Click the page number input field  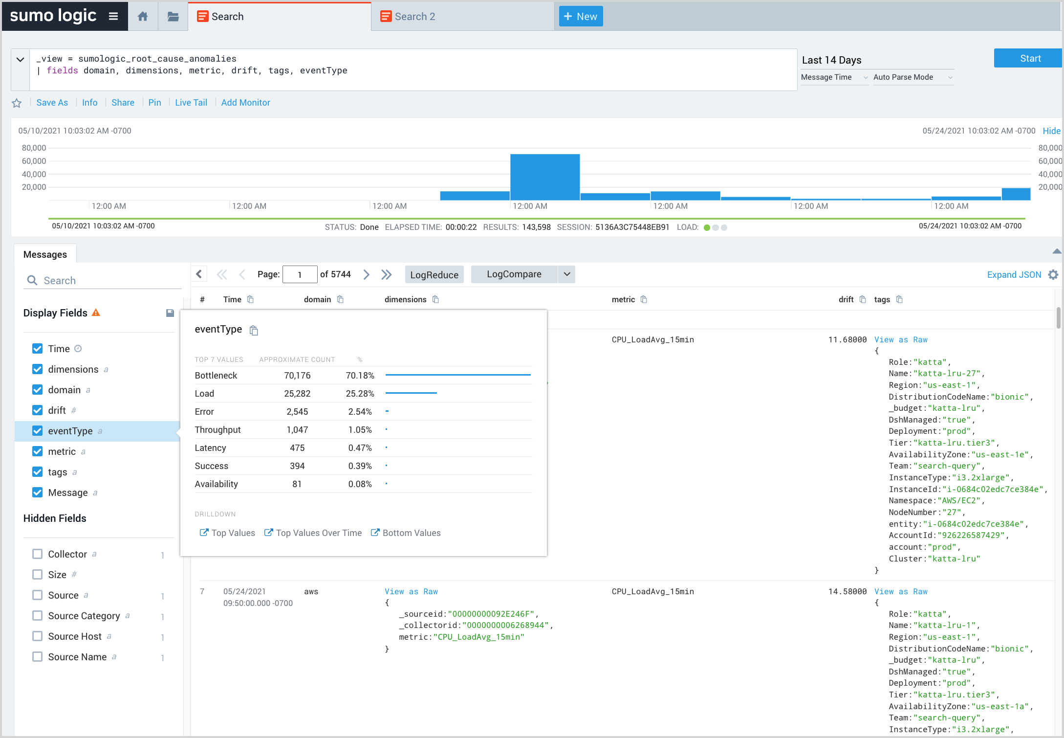(300, 275)
